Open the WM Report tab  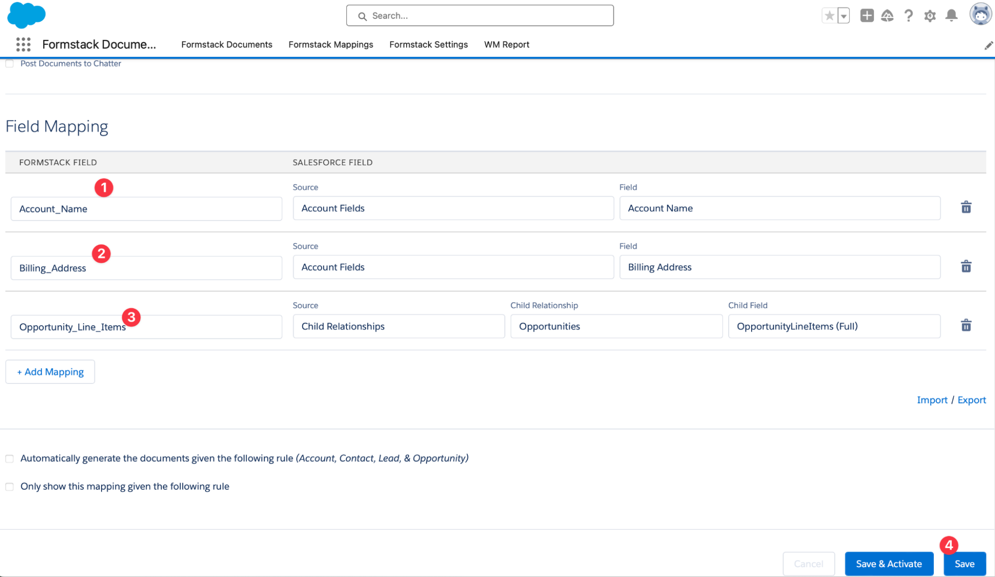point(506,45)
